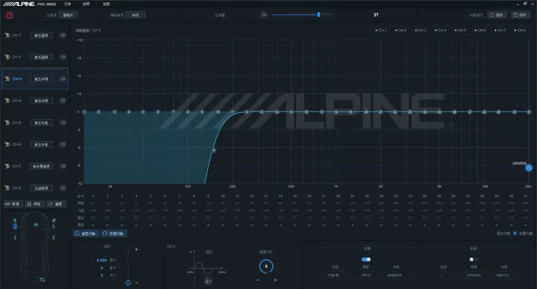Viewport: 537px width, 289px height.
Task: Toggle the bypass dot for EQ band 1
Action: click(x=93, y=225)
